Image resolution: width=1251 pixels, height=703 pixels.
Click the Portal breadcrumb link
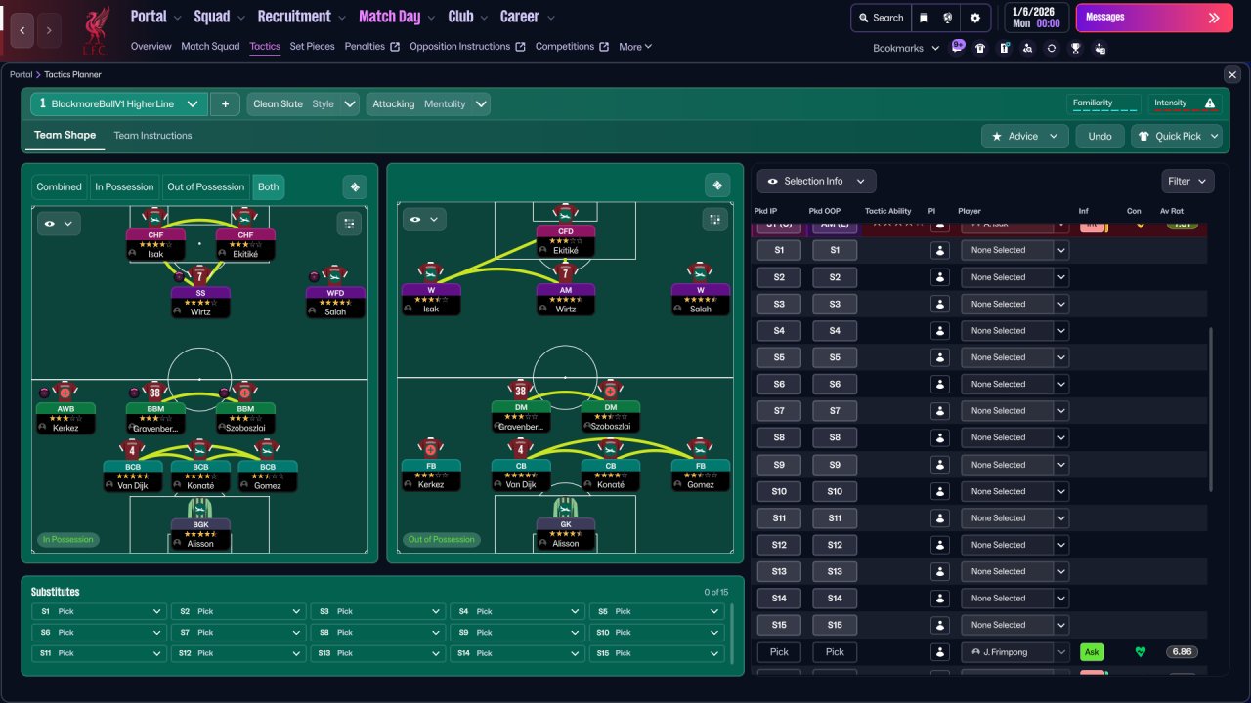click(x=21, y=75)
